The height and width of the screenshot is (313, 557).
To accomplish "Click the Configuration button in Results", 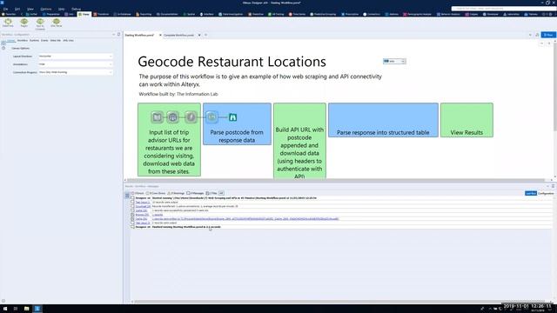I will [x=546, y=193].
